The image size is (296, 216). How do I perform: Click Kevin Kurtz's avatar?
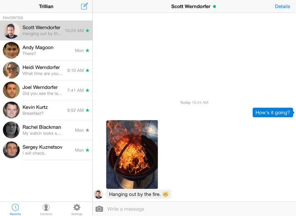pos(11,110)
